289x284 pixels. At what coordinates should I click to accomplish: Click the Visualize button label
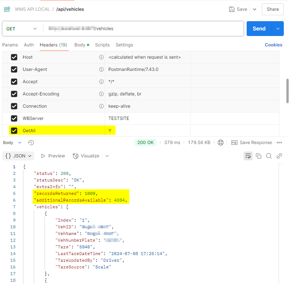[x=90, y=156]
